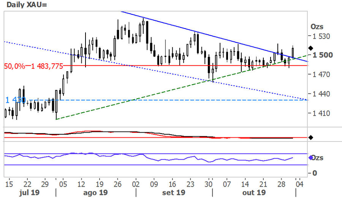
Task: Click the '09' date tick on the time axis
Action: click(154, 184)
